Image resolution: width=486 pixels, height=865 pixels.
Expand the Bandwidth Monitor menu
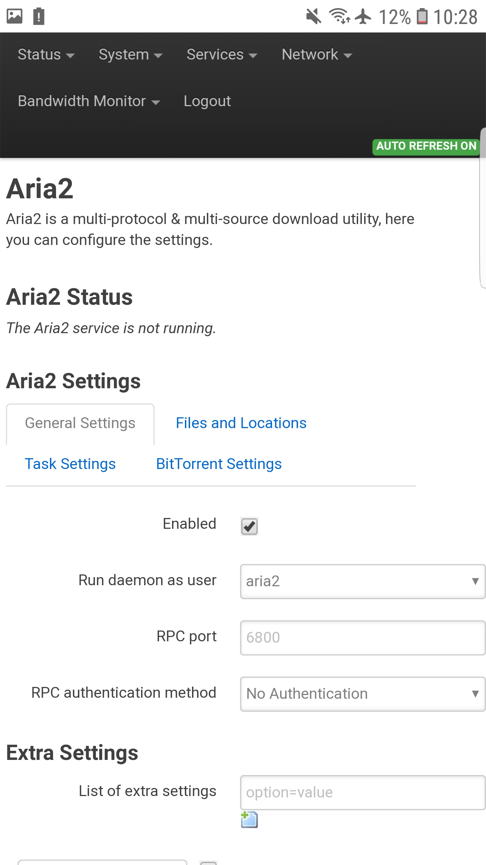tap(89, 101)
